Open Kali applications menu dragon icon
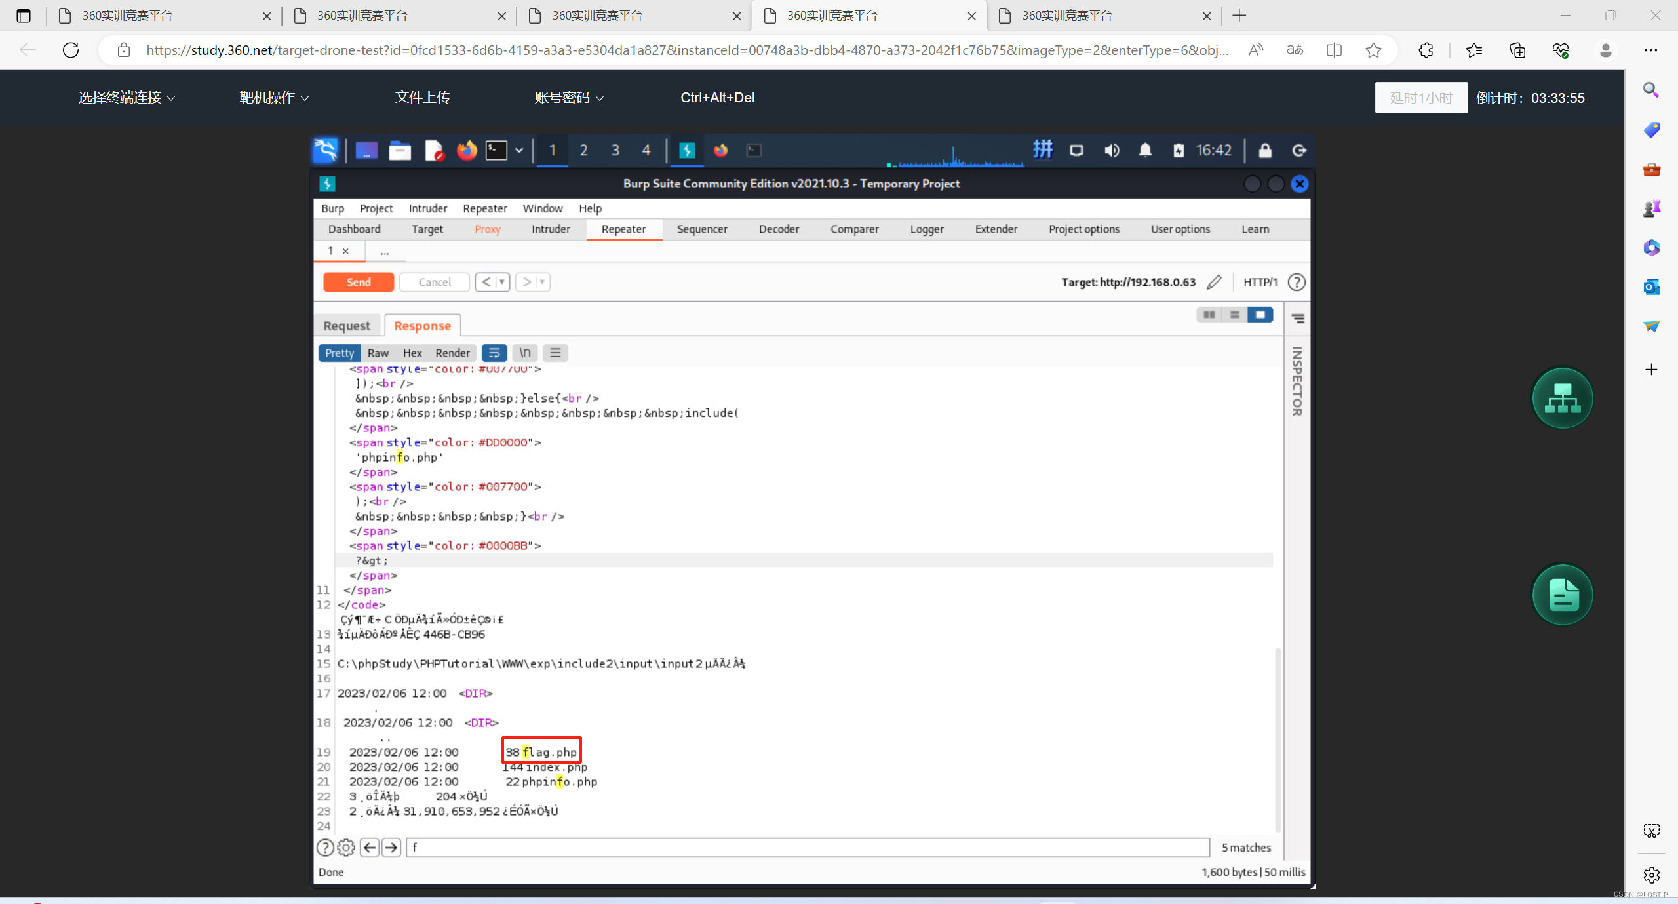Image resolution: width=1678 pixels, height=904 pixels. click(325, 150)
